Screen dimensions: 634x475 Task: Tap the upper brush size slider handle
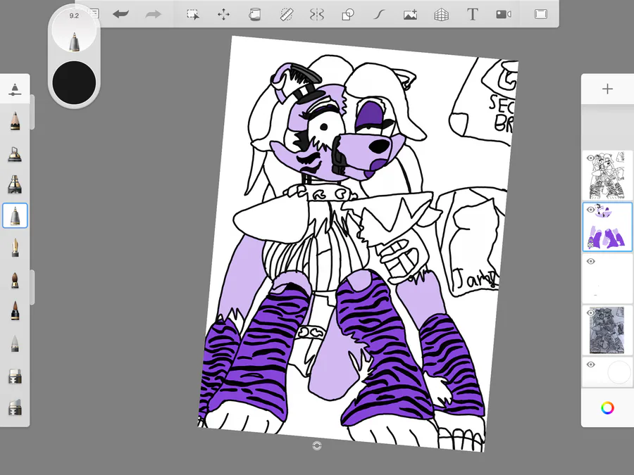32,113
